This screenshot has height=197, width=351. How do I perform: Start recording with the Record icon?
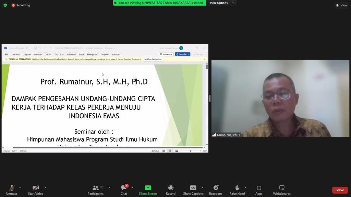click(171, 188)
